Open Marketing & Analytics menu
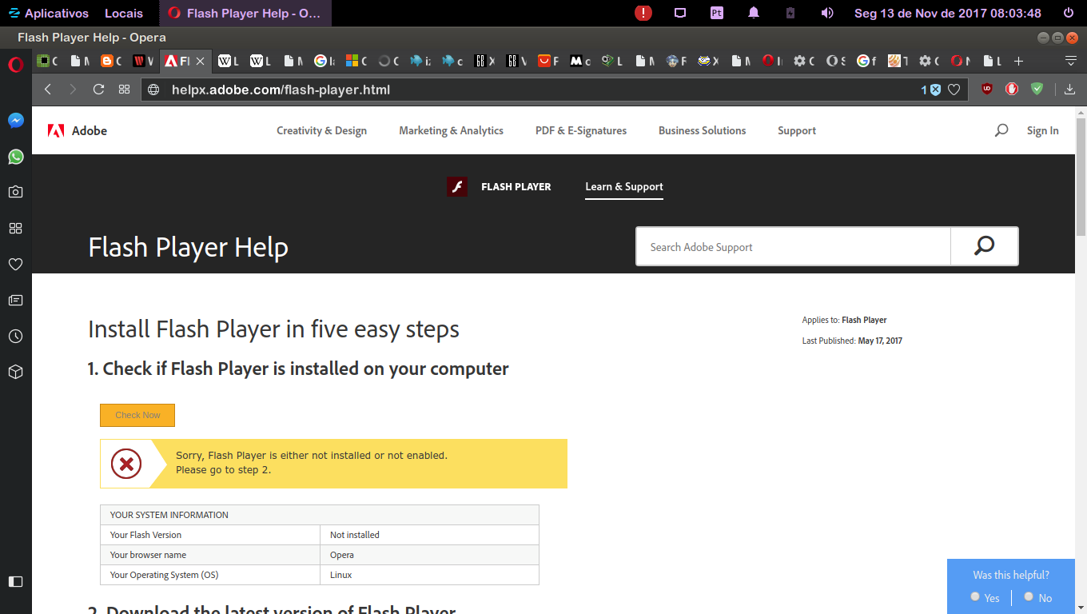 pyautogui.click(x=451, y=130)
